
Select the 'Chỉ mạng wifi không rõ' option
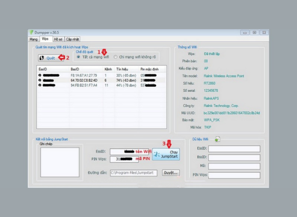point(116,57)
